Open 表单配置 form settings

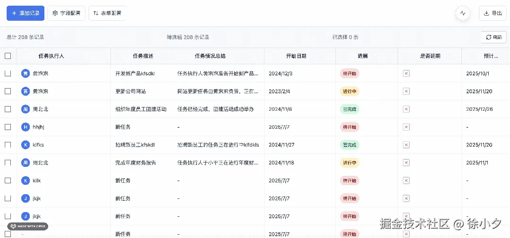point(107,13)
